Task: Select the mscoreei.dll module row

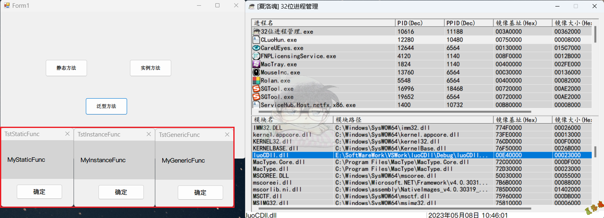Action: (x=422, y=183)
